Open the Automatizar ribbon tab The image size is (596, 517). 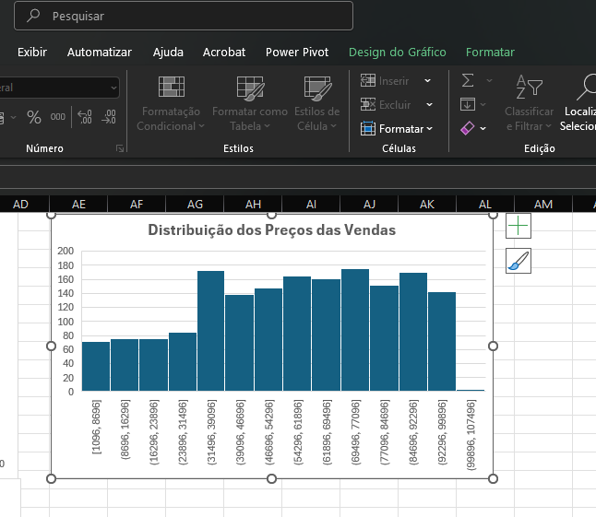click(100, 52)
